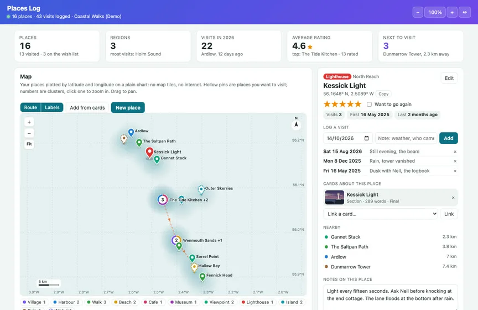
Task: Click the 'Visits 3' chip
Action: click(x=334, y=115)
